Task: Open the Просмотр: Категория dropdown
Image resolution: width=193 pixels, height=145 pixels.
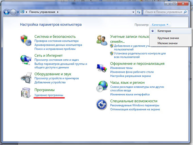Action: click(x=160, y=25)
